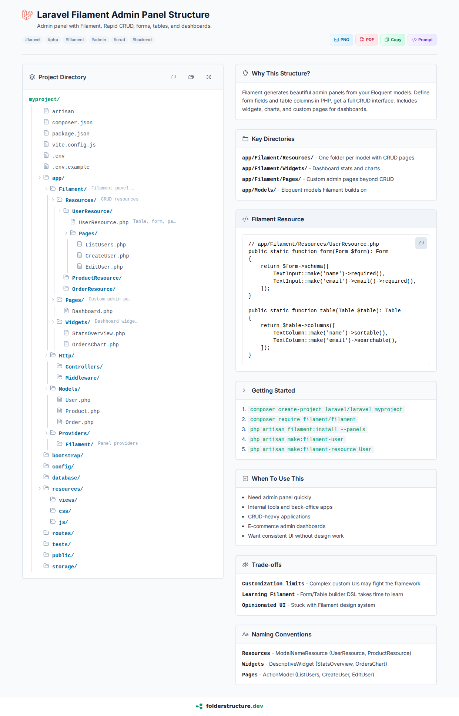Click the Laravel logo beside the page title
Screen dimensions: 459x716
click(x=27, y=15)
